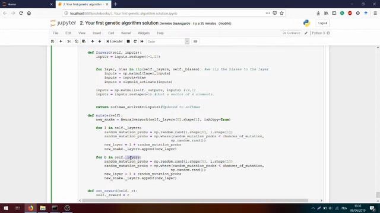Click the Pocket save icon
Image resolution: width=380 pixels, height=213 pixels.
274,13
